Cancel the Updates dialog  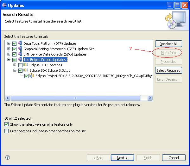tap(174, 158)
